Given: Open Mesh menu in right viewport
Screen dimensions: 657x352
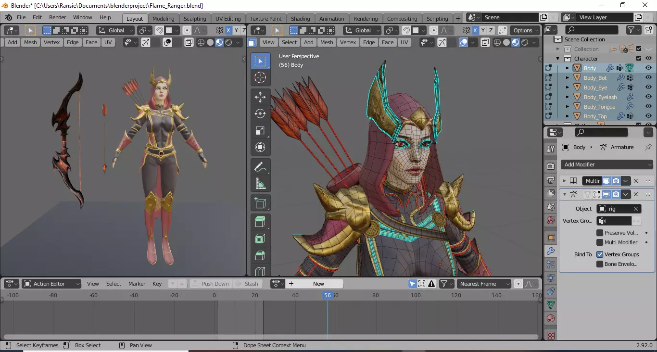Looking at the screenshot, I should point(327,42).
